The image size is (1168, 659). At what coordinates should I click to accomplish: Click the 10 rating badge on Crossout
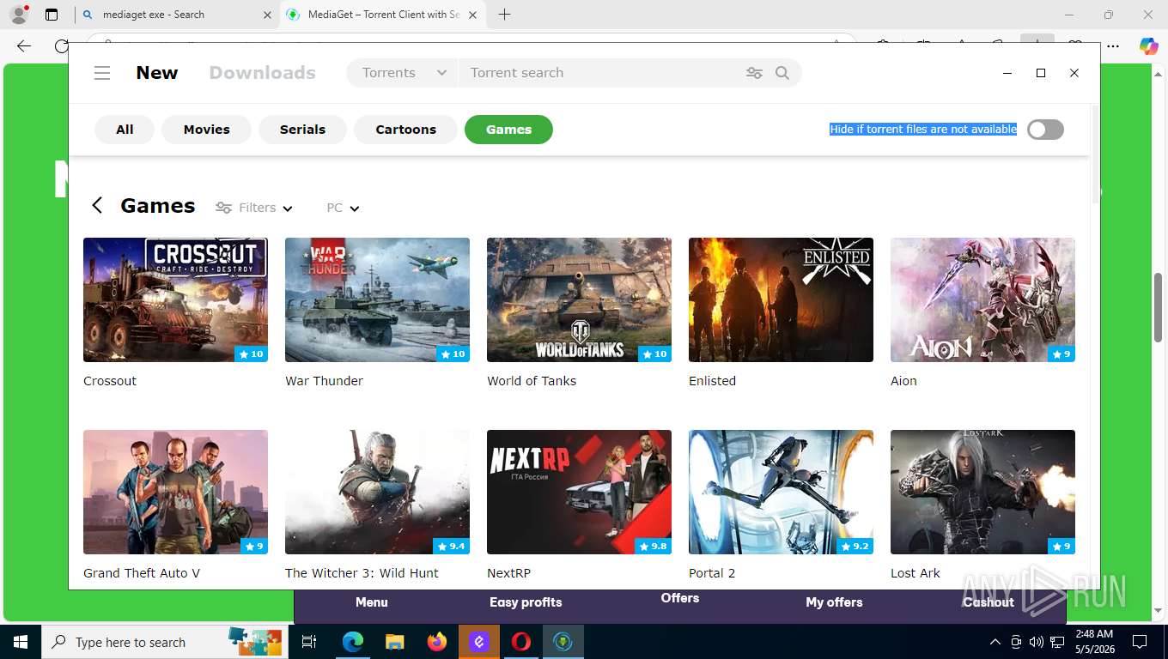[252, 354]
